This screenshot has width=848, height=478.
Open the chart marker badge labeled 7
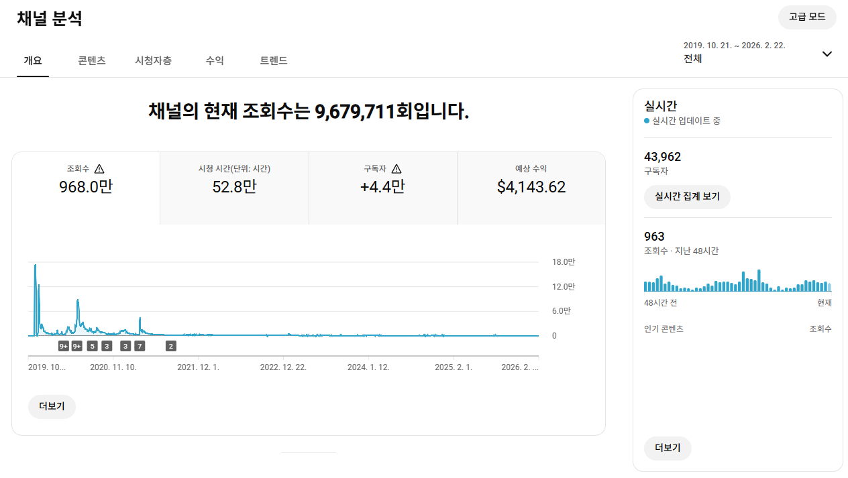pos(139,346)
